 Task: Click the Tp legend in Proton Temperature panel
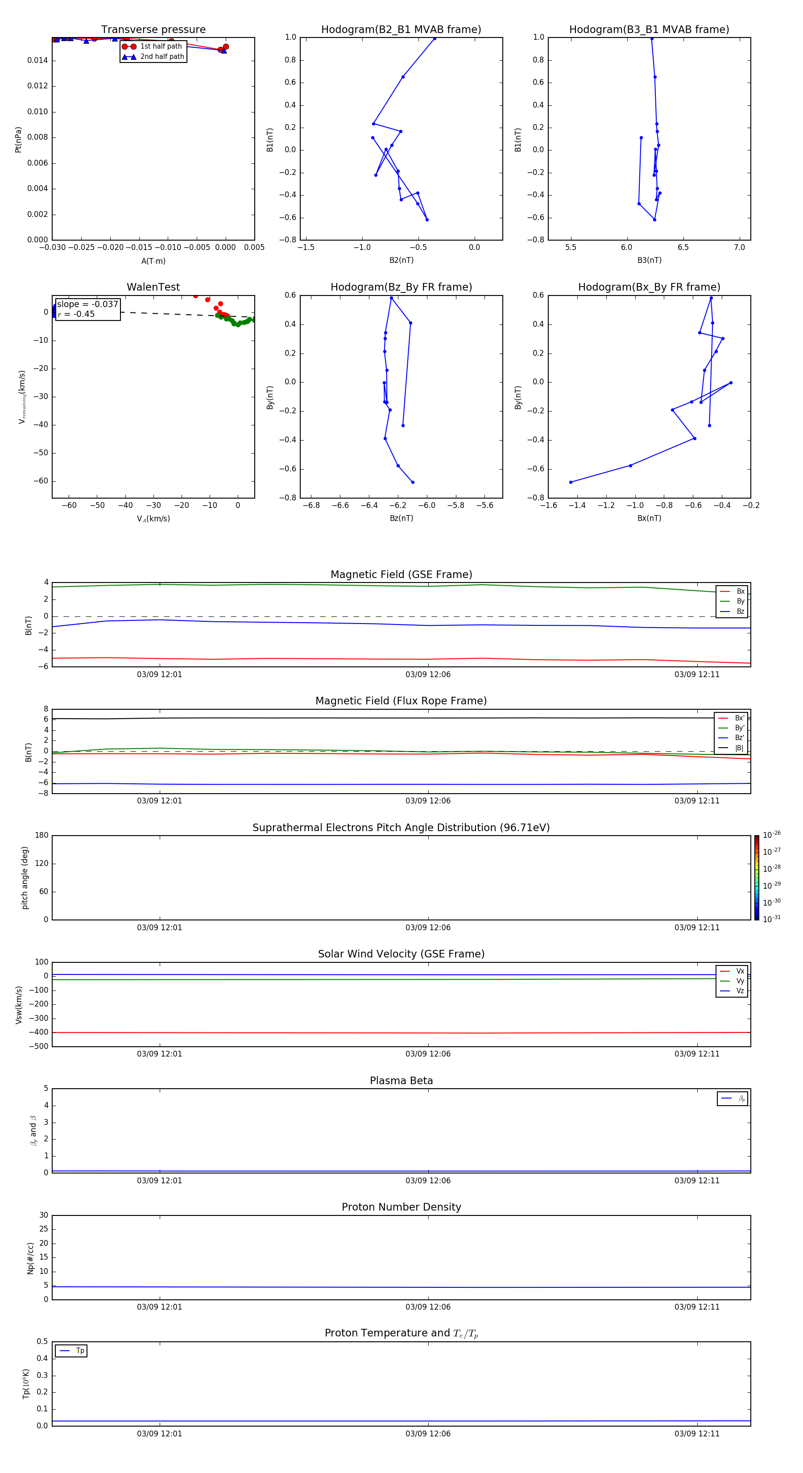pyautogui.click(x=71, y=1351)
